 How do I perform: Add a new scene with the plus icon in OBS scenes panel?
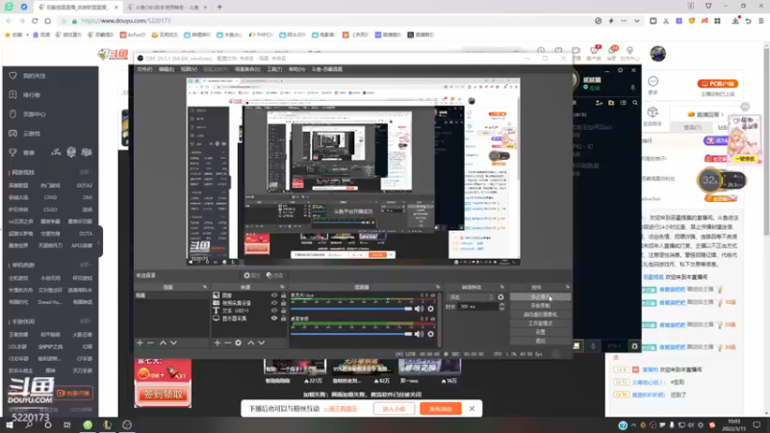140,343
